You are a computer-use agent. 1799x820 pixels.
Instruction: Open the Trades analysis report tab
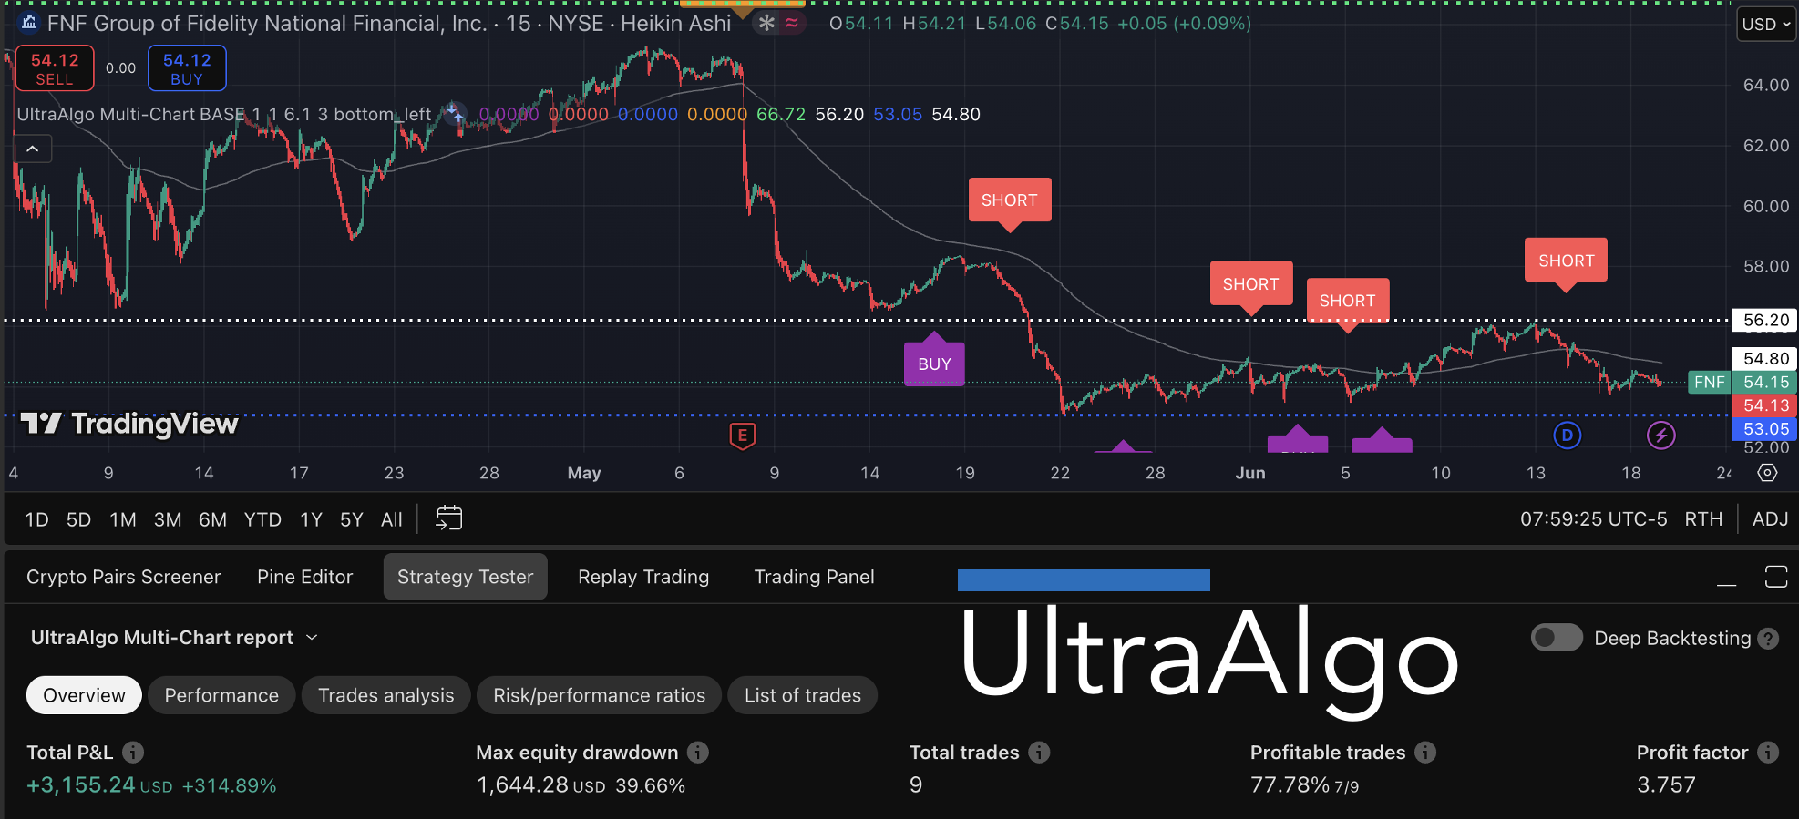(x=386, y=695)
